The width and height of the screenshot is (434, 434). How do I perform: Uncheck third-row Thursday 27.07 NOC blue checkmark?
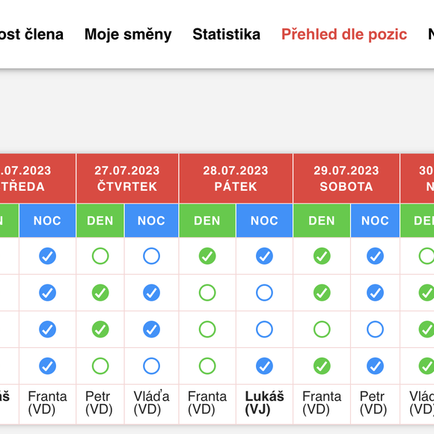pos(151,329)
